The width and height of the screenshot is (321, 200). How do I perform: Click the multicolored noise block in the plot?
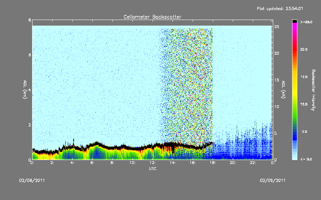tap(187, 86)
